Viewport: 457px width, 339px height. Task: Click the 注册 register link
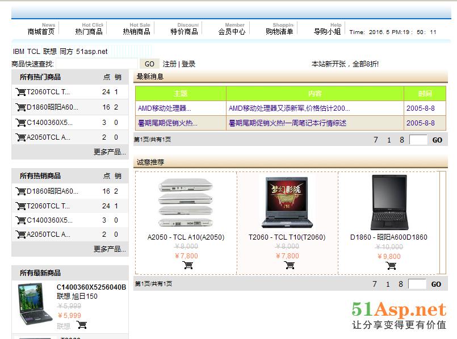(x=170, y=64)
